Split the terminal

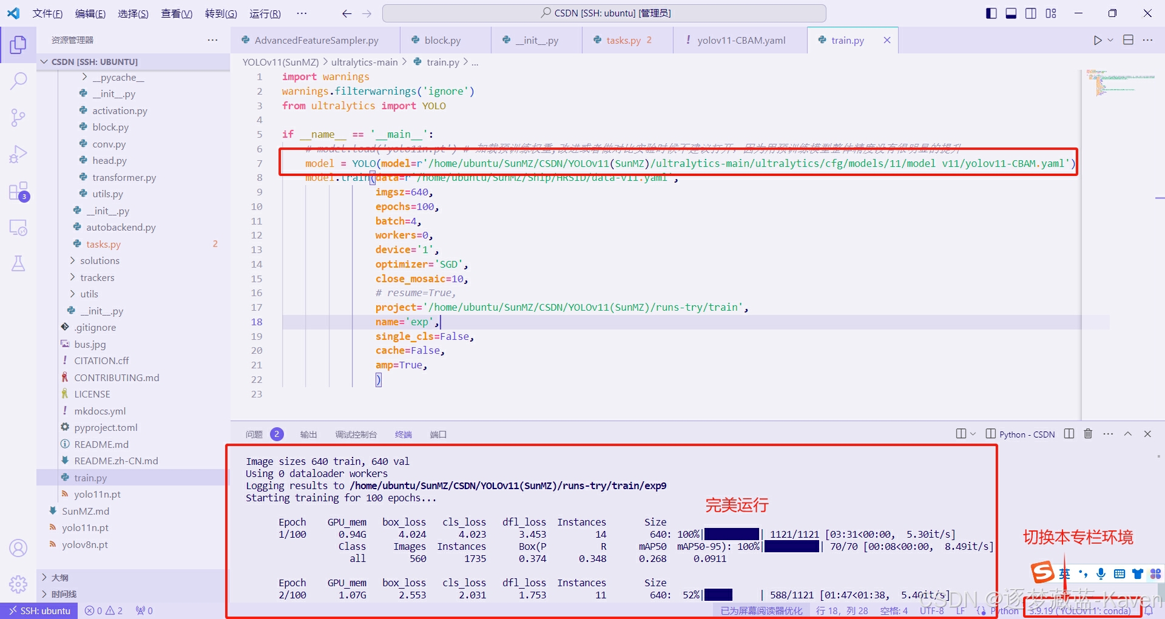[x=1069, y=434]
